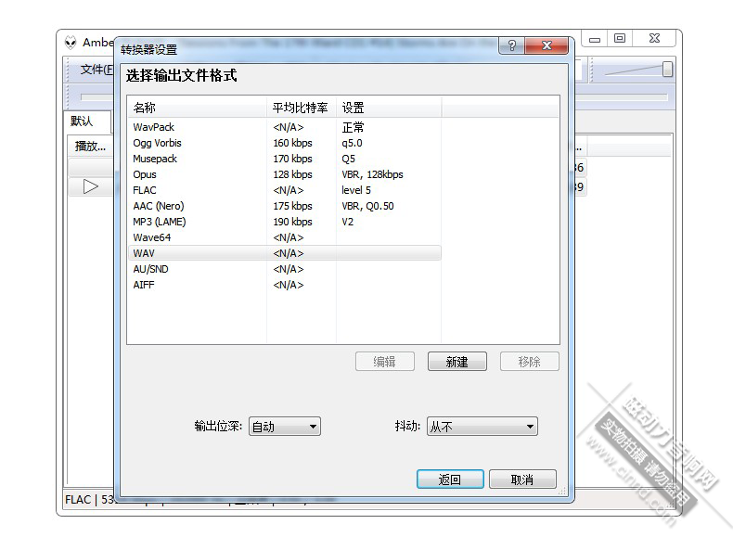Viewport: 733px width, 537px height.
Task: Select the Opus format row
Action: pos(145,174)
